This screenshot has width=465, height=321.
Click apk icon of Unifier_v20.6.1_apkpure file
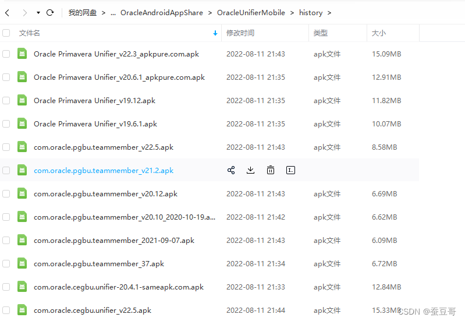tap(22, 77)
